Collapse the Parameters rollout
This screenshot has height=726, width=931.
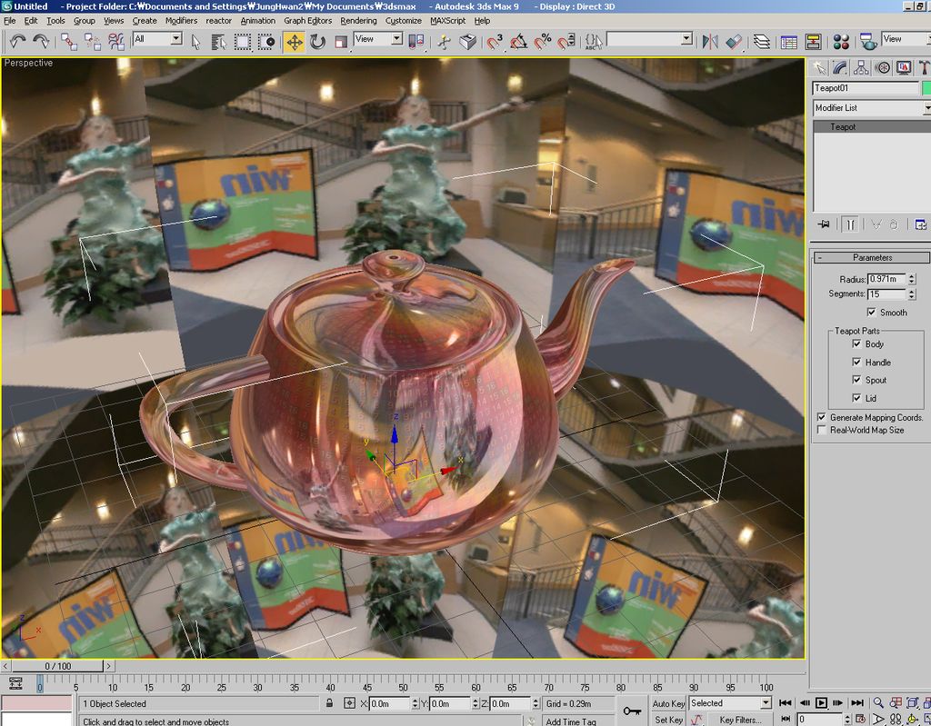tap(871, 258)
